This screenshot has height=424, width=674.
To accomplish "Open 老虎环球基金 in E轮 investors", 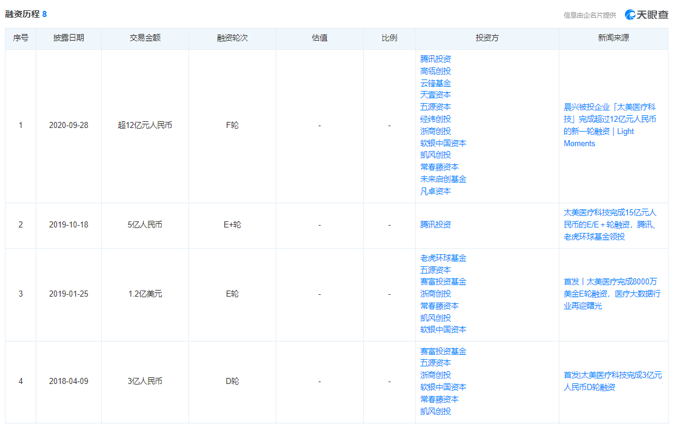I will point(443,258).
